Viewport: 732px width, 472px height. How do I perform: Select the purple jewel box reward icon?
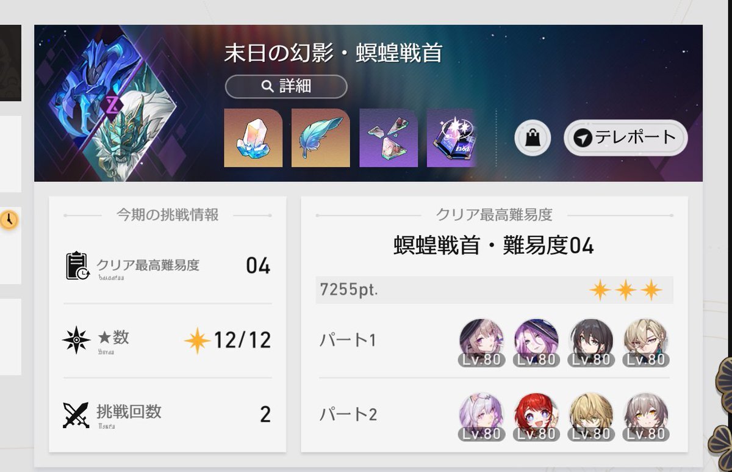point(451,138)
